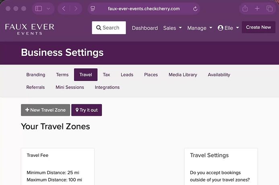
Task: Click the page reader icon in the address bar
Action: pyautogui.click(x=93, y=8)
